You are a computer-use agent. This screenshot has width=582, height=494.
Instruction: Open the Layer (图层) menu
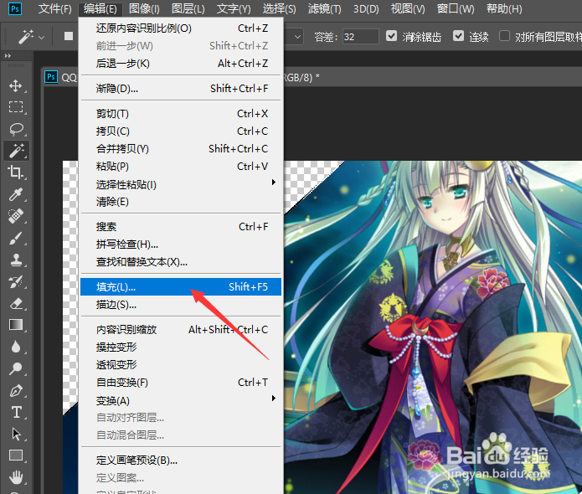tap(188, 8)
